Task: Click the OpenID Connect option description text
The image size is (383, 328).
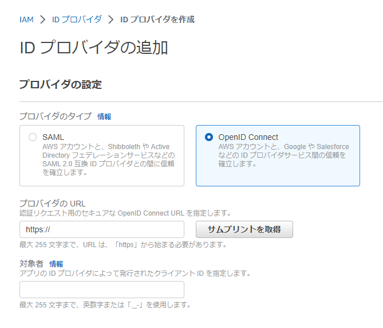Action: [283, 155]
